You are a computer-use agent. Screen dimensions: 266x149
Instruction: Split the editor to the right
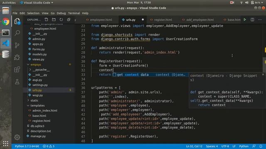[252, 19]
